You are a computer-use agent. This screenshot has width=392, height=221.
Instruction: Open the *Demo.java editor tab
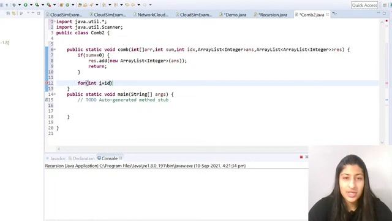pos(233,15)
